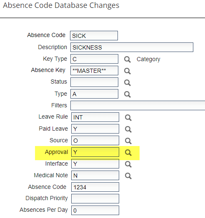Image resolution: width=205 pixels, height=218 pixels.
Task: Open the Absence Key search icon
Action: 127,71
